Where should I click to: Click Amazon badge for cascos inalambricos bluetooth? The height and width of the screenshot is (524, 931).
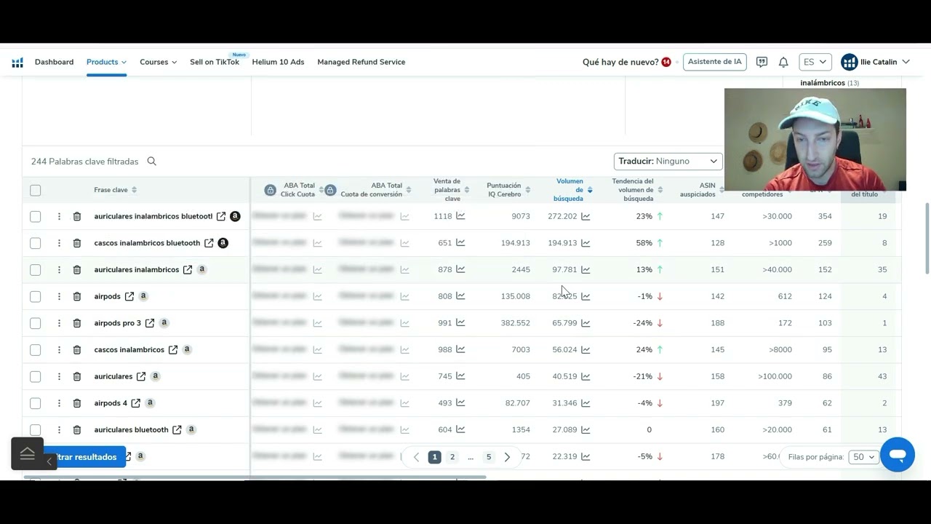223,243
